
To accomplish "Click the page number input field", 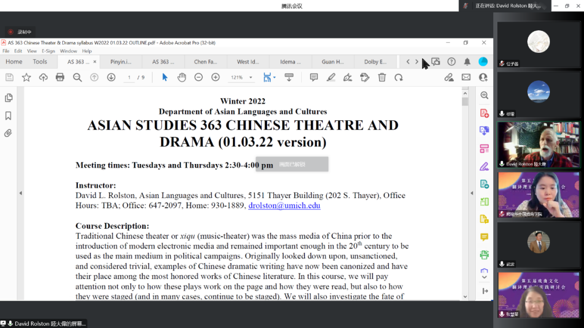I will coord(129,78).
